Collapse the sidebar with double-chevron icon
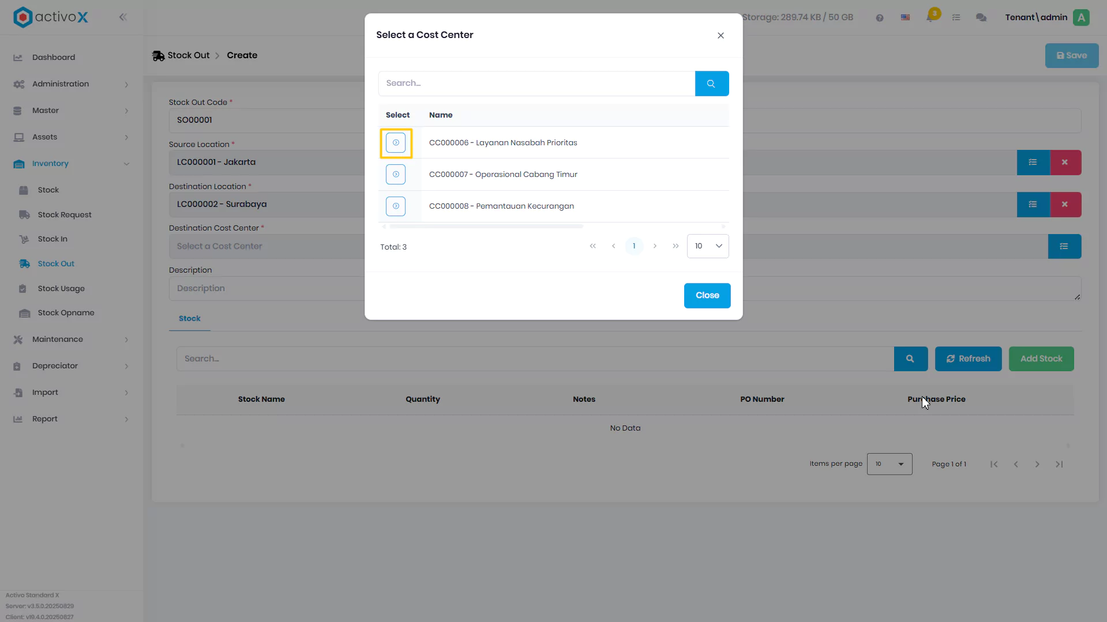The width and height of the screenshot is (1107, 622). 123,17
